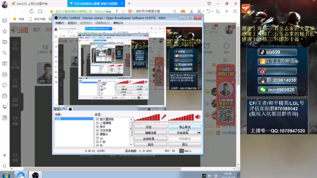Toggle the 摄像头 source checkbox

pyautogui.click(x=98, y=134)
